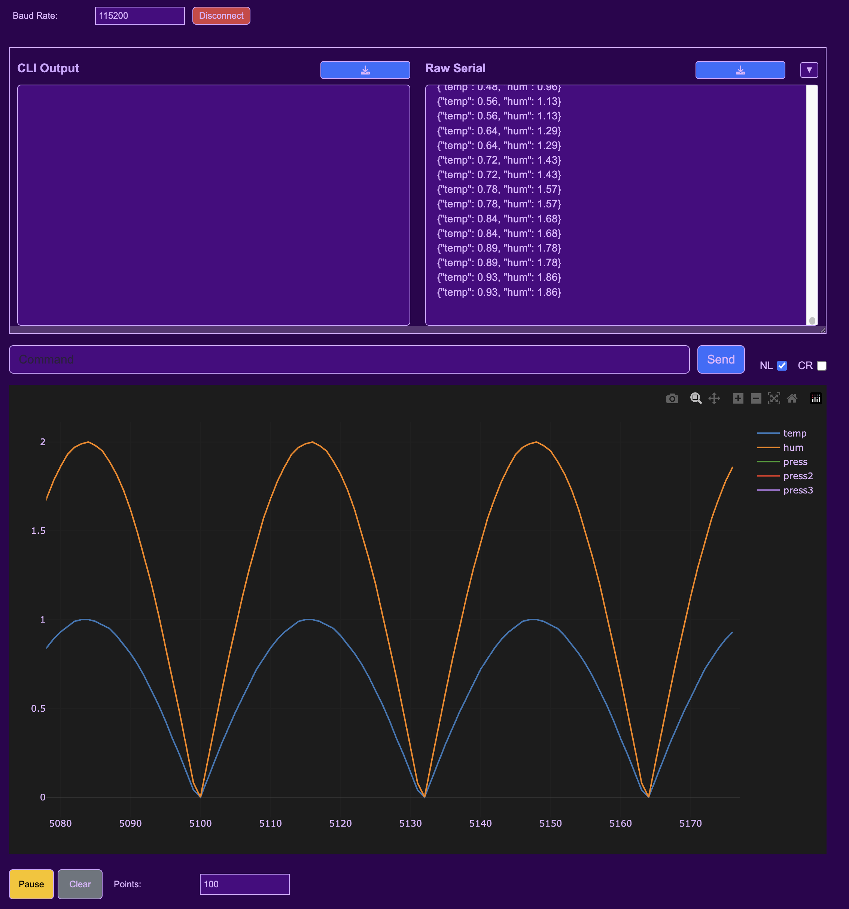
Task: Pause the live plot
Action: pos(31,884)
